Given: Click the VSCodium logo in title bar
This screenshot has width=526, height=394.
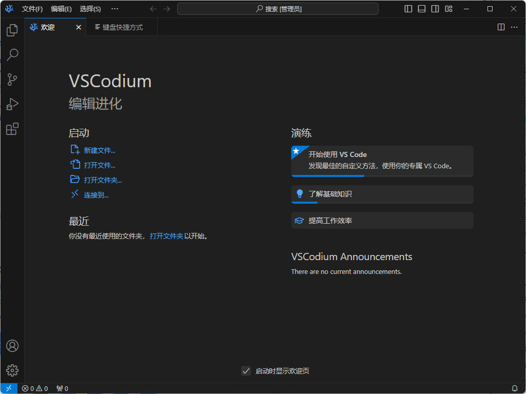Looking at the screenshot, I should 9,9.
